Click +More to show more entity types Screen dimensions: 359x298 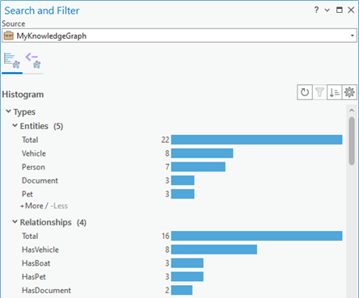[x=32, y=206]
